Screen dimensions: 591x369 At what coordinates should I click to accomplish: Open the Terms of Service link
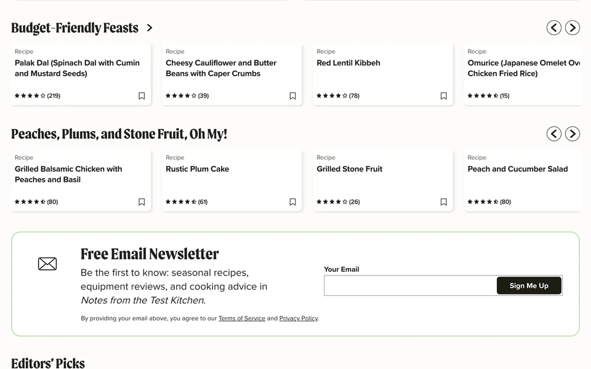(242, 318)
